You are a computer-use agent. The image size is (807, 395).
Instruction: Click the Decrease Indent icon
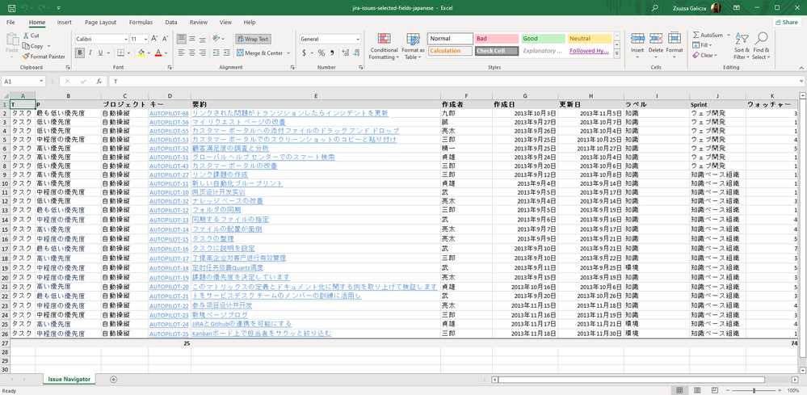(216, 53)
